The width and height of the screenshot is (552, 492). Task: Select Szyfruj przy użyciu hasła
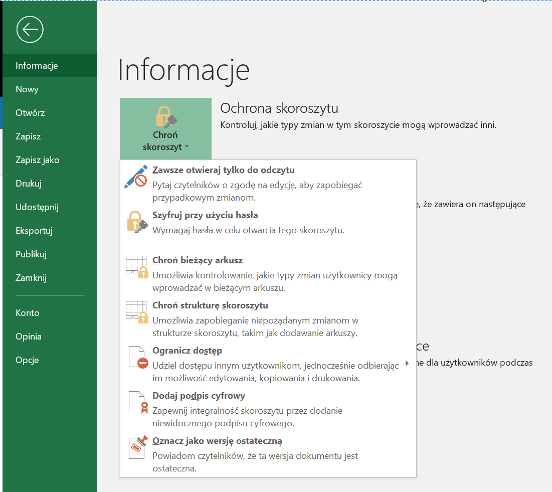point(205,215)
